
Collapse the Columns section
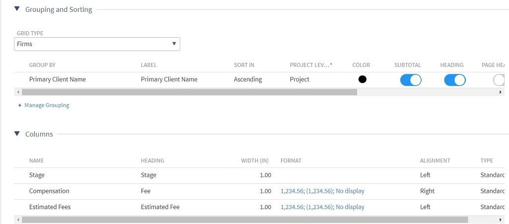(x=17, y=134)
